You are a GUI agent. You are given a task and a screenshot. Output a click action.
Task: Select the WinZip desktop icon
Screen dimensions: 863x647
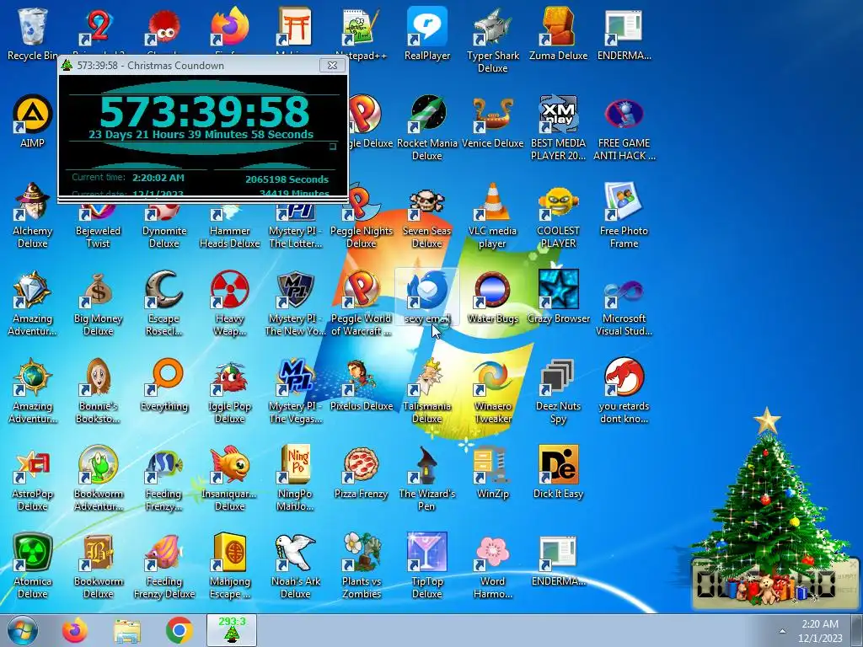coord(492,472)
